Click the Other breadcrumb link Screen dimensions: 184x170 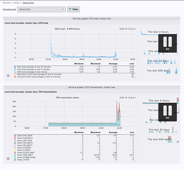point(17,3)
